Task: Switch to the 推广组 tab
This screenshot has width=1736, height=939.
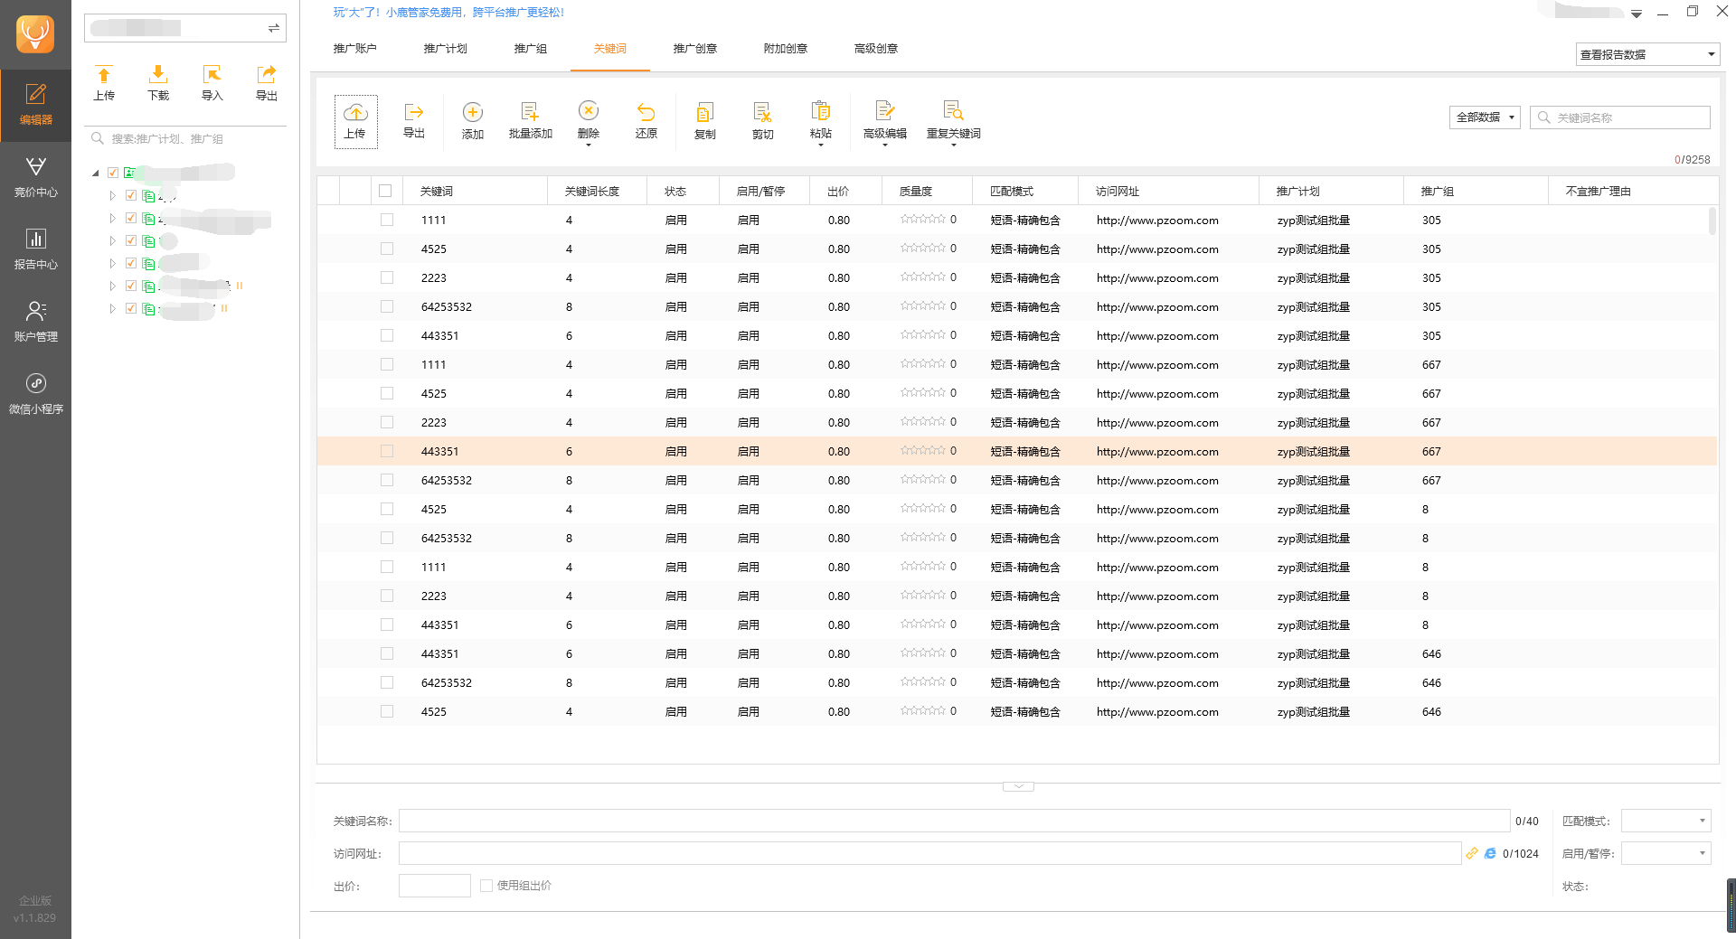Action: 531,49
